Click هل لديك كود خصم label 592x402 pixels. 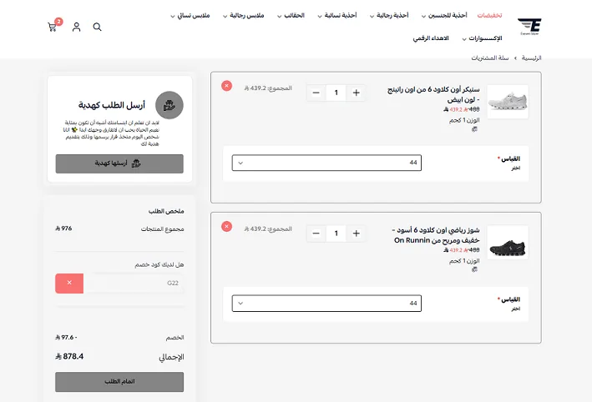pyautogui.click(x=159, y=264)
